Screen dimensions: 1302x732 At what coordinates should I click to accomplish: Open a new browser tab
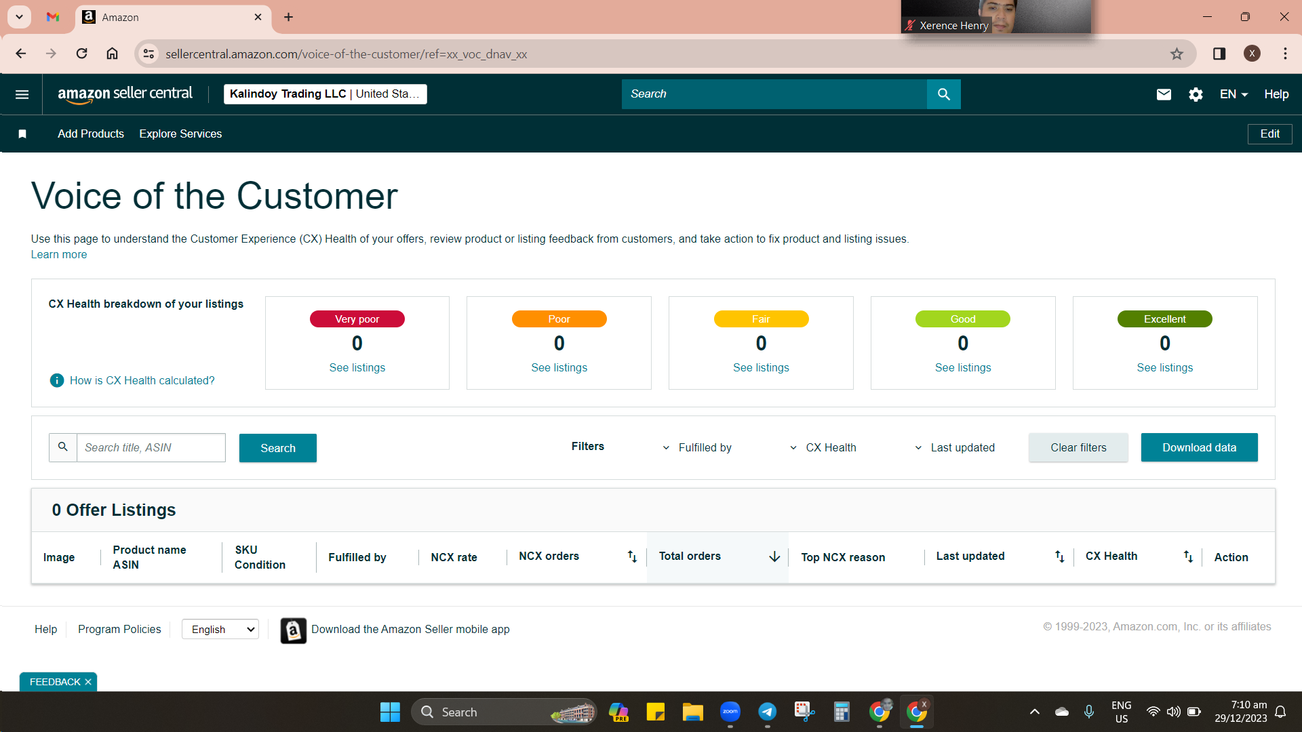pyautogui.click(x=288, y=17)
